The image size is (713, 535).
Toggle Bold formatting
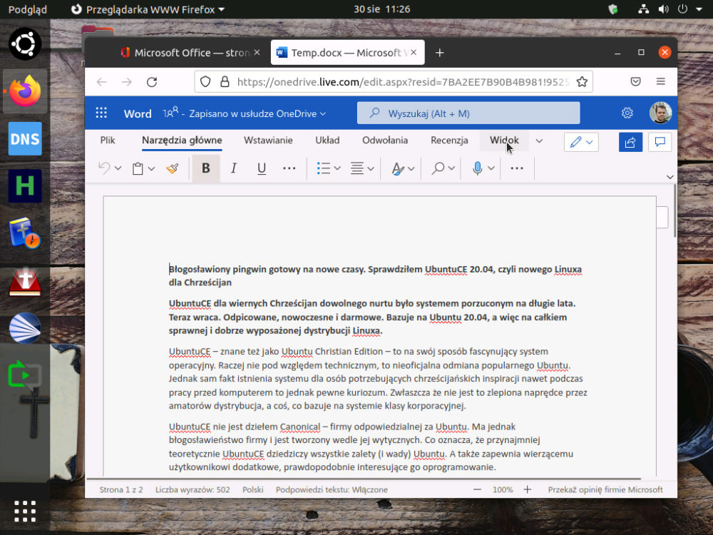pos(206,168)
